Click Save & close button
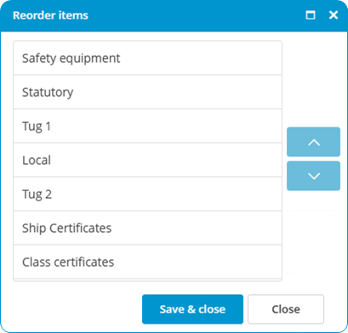Image resolution: width=348 pixels, height=333 pixels. [x=192, y=309]
